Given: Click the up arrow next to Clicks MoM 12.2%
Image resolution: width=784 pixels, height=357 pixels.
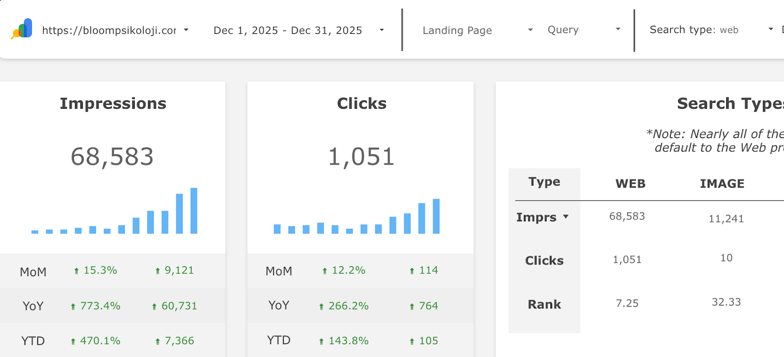Looking at the screenshot, I should coord(324,271).
